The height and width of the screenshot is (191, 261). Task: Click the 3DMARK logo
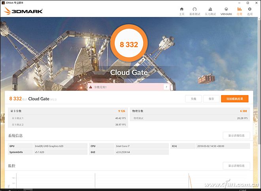(23, 11)
